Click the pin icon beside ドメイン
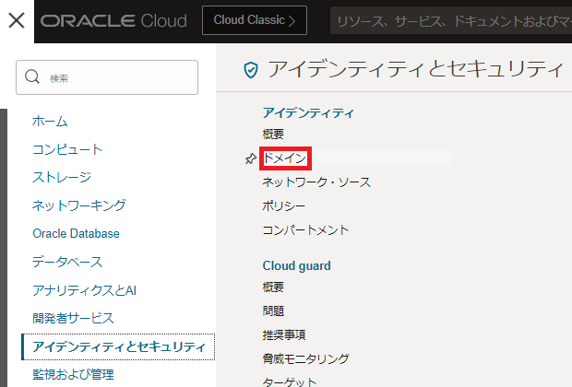This screenshot has height=387, width=572. (250, 158)
